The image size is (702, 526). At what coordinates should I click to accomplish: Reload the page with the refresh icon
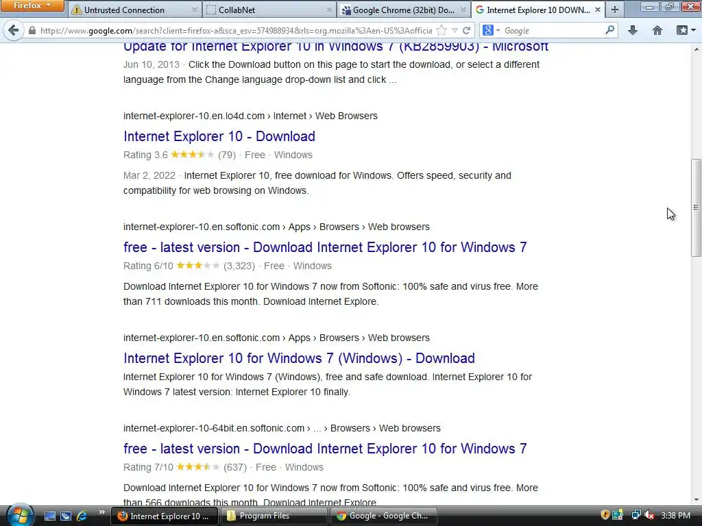pos(466,30)
